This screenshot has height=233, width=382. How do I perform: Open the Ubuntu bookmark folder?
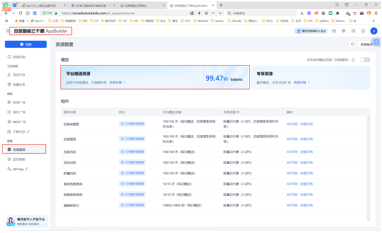point(234,21)
